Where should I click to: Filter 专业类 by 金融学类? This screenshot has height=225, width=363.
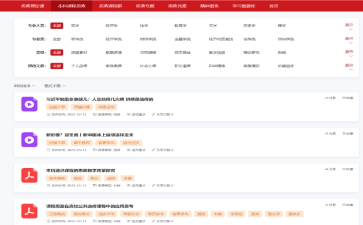(x=182, y=39)
